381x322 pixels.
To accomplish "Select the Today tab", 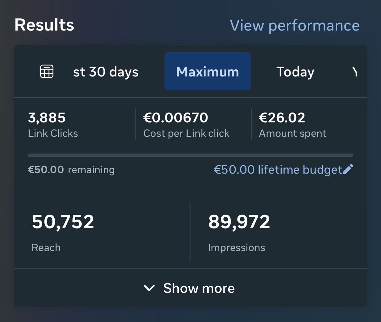I will click(x=295, y=72).
